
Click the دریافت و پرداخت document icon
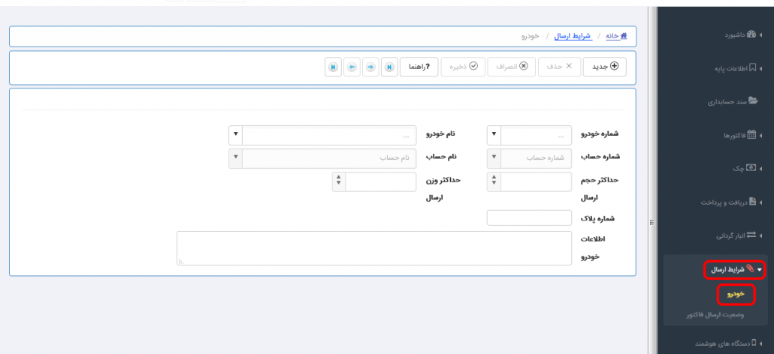[753, 201]
